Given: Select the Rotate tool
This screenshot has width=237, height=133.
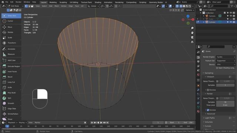Looking at the screenshot, I should (x=11, y=32).
